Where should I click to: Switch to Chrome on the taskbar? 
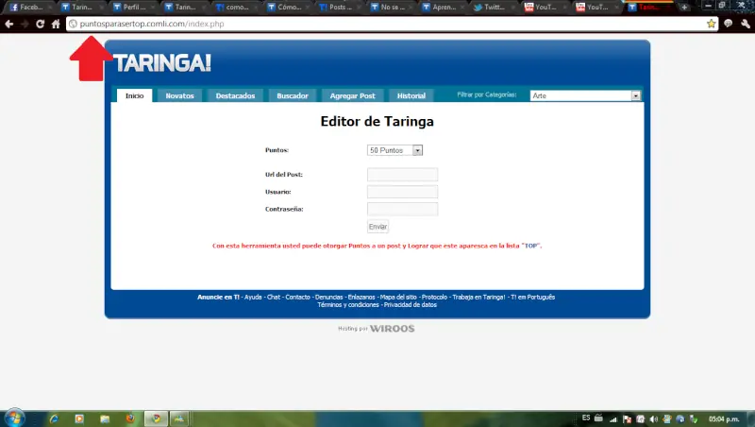pyautogui.click(x=156, y=418)
